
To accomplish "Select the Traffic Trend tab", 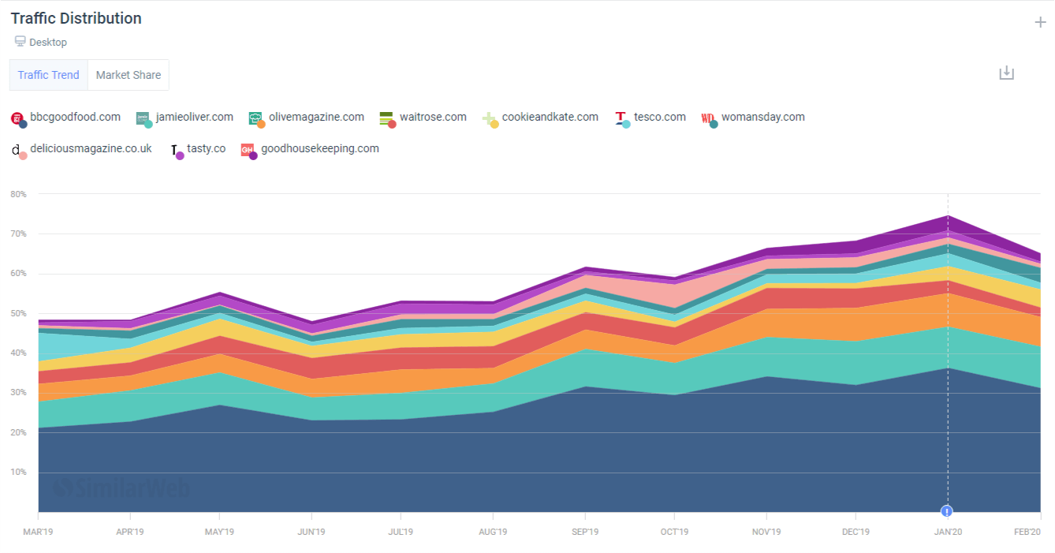I will tap(48, 74).
